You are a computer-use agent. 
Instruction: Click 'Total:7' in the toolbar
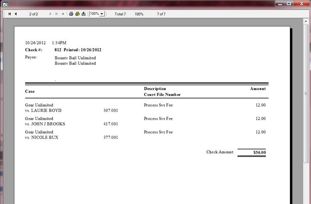120,14
